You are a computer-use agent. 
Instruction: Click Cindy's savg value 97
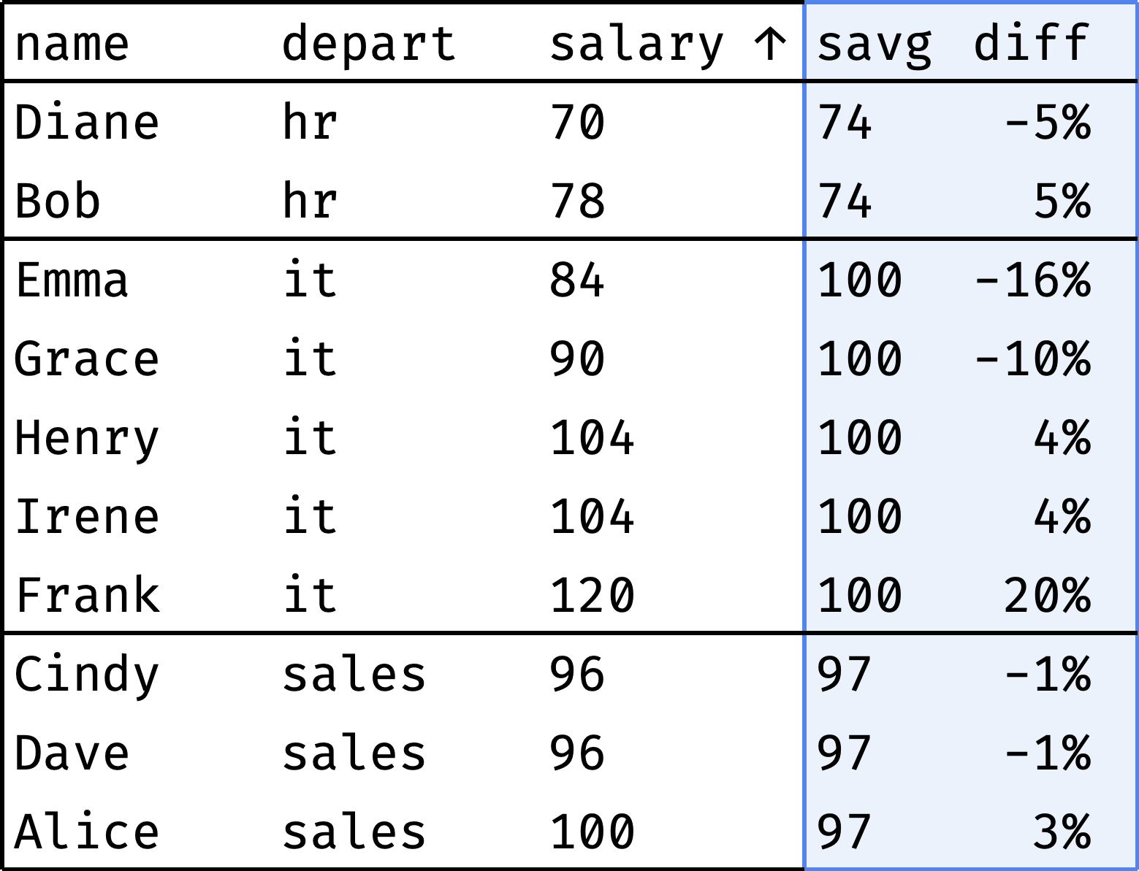(x=845, y=674)
